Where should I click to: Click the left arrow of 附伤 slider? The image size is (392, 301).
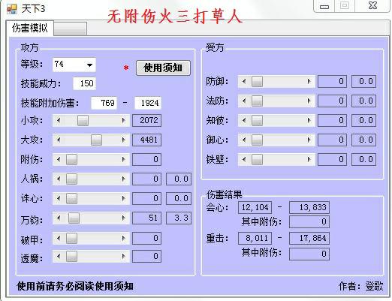click(59, 159)
